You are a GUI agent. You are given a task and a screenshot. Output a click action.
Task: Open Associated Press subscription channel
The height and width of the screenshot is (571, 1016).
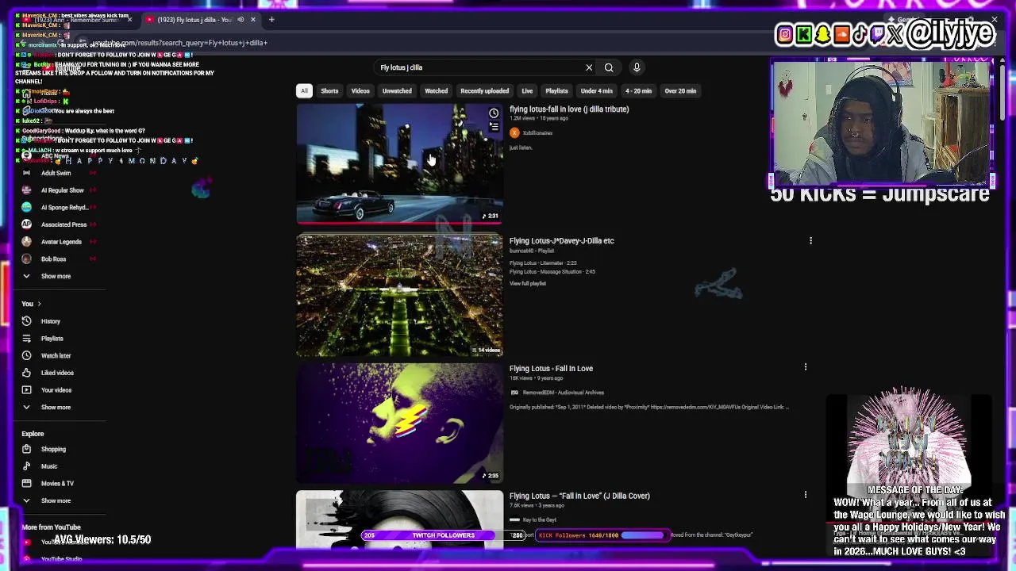point(63,224)
